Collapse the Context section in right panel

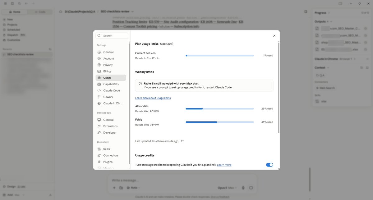328,67
